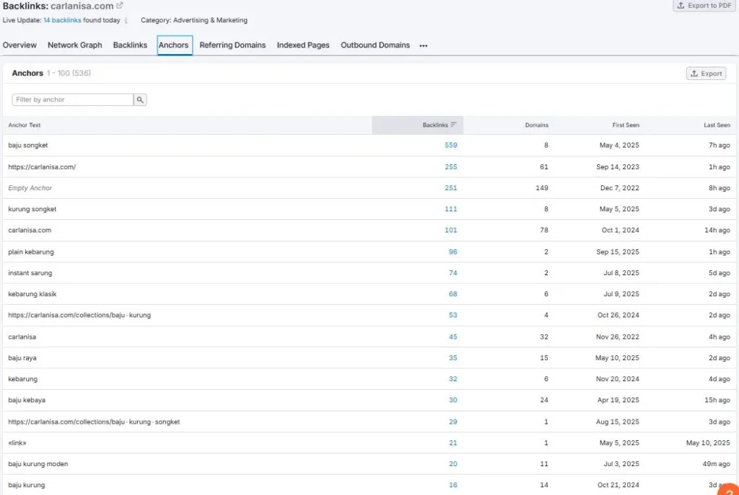
Task: Open the Referring Domains tab
Action: [232, 45]
